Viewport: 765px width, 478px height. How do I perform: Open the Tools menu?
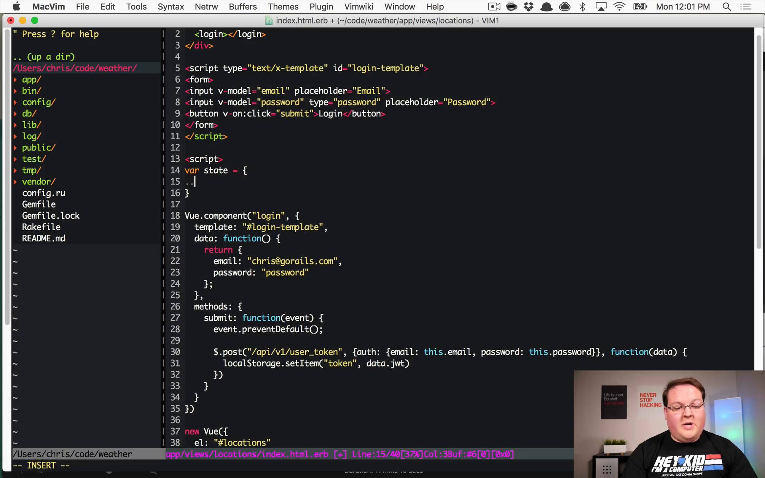click(x=136, y=6)
